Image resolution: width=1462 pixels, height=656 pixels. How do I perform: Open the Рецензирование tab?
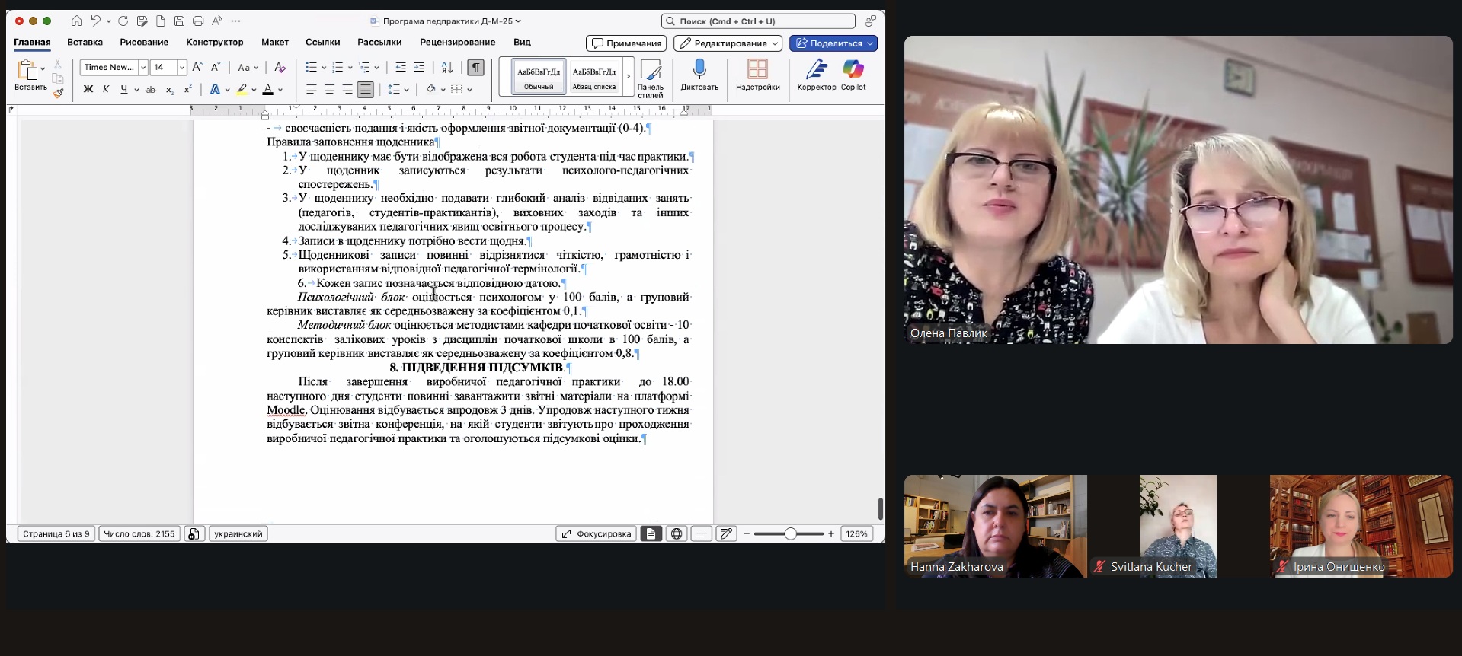pyautogui.click(x=457, y=43)
